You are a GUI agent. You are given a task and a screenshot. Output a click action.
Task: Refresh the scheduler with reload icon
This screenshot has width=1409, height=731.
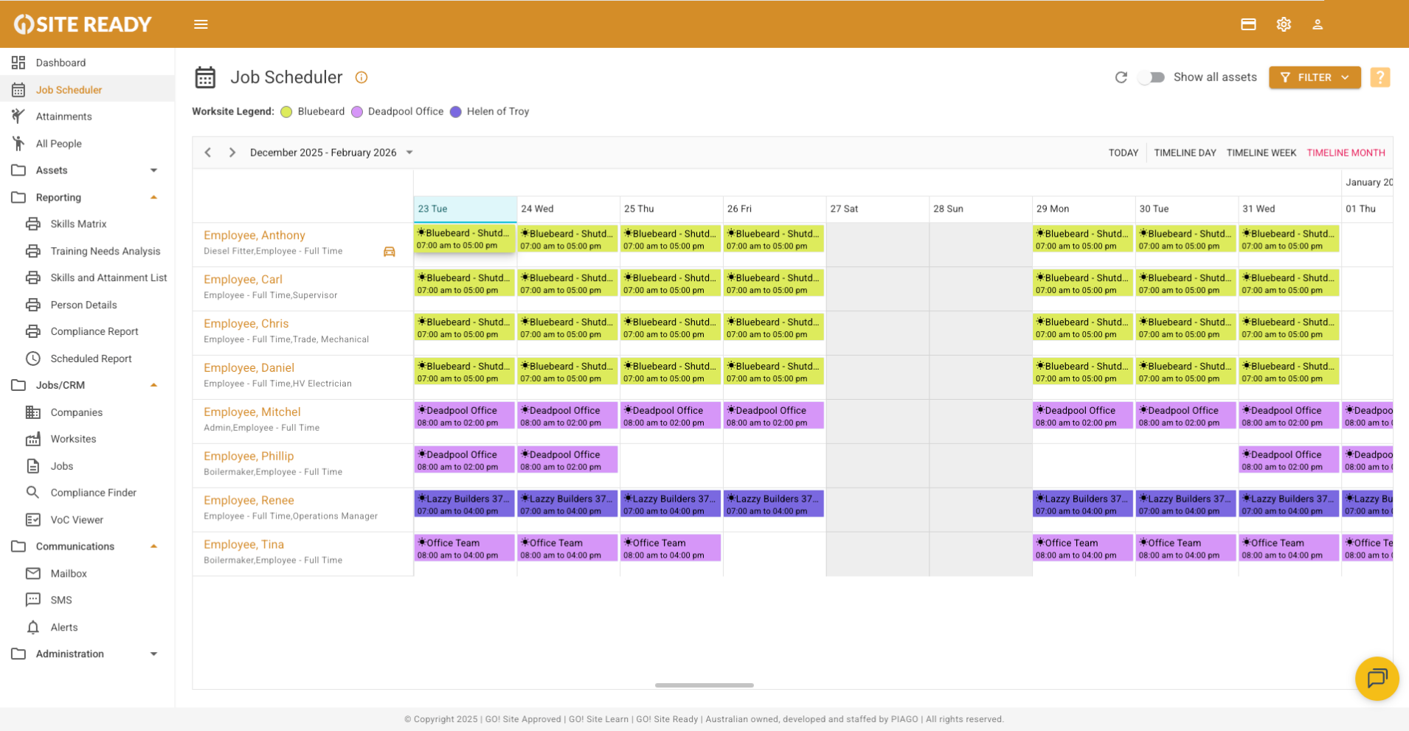(1121, 77)
